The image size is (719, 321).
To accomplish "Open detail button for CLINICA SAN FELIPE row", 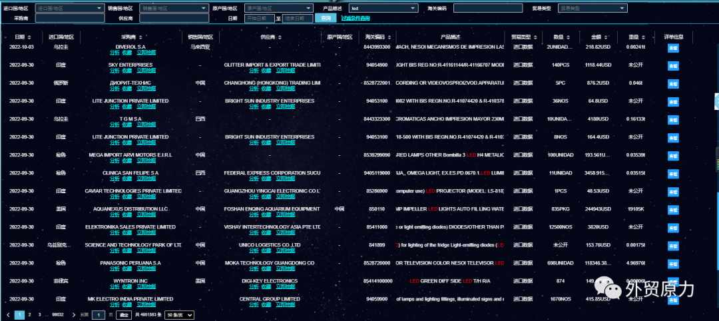I will point(673,174).
